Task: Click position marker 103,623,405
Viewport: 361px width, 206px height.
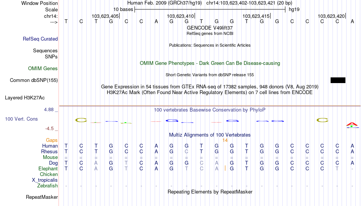Action: tap(105, 16)
